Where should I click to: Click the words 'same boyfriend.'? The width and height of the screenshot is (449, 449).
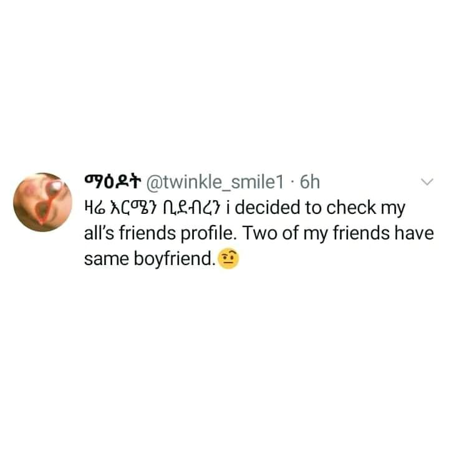tap(150, 259)
